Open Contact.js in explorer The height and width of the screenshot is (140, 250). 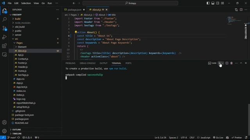(x=35, y=59)
